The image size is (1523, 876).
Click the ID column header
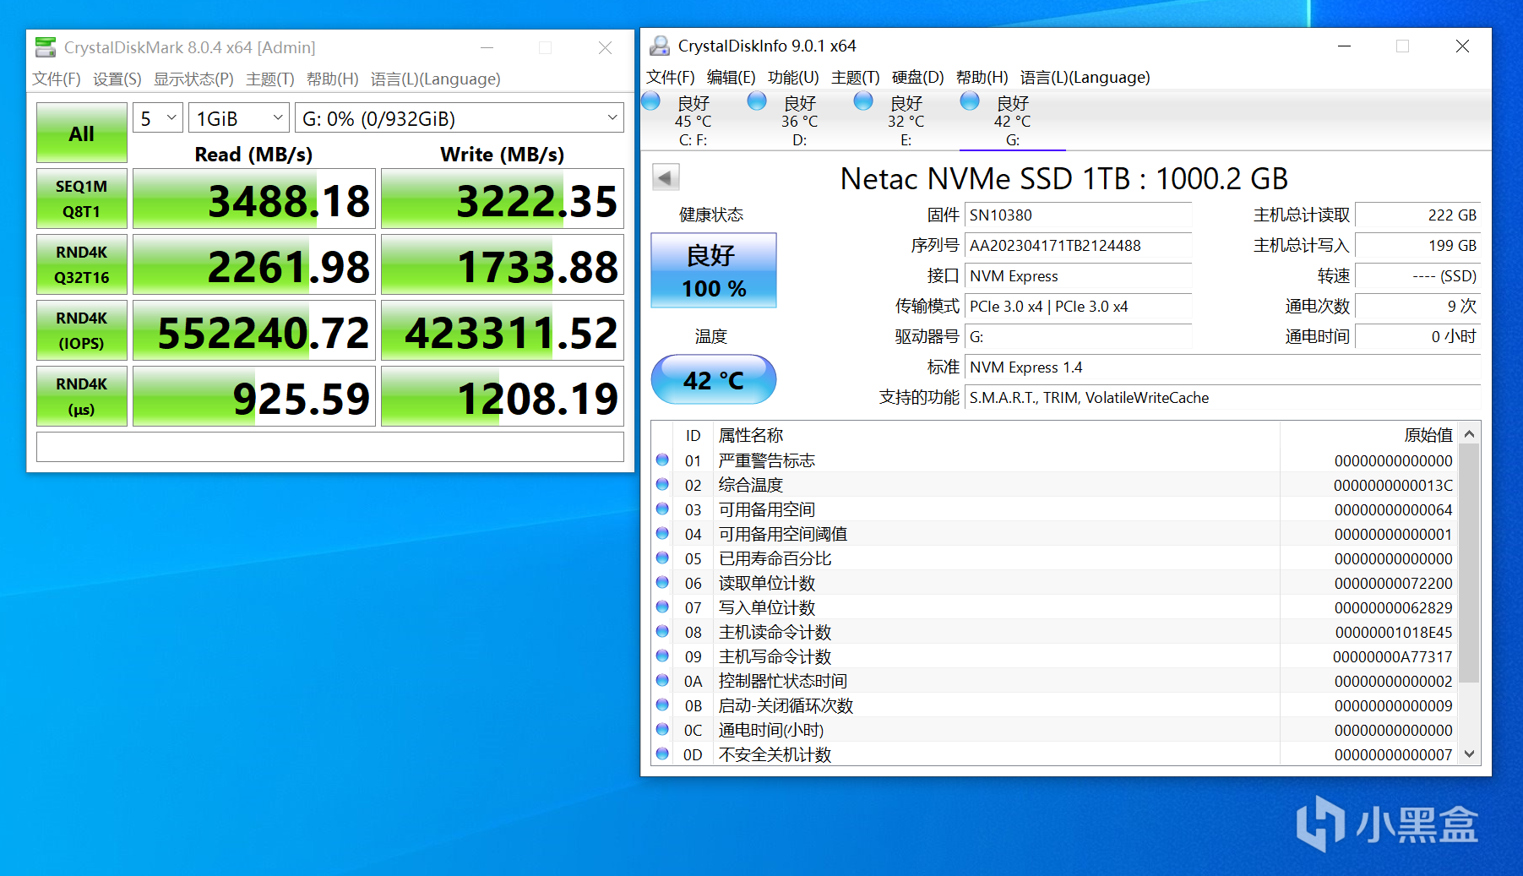tap(693, 435)
